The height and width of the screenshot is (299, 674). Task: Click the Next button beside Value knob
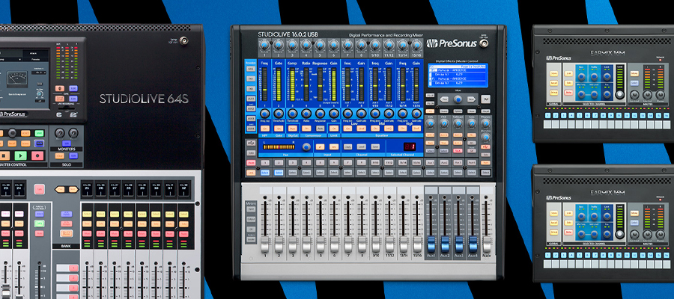tap(471, 99)
